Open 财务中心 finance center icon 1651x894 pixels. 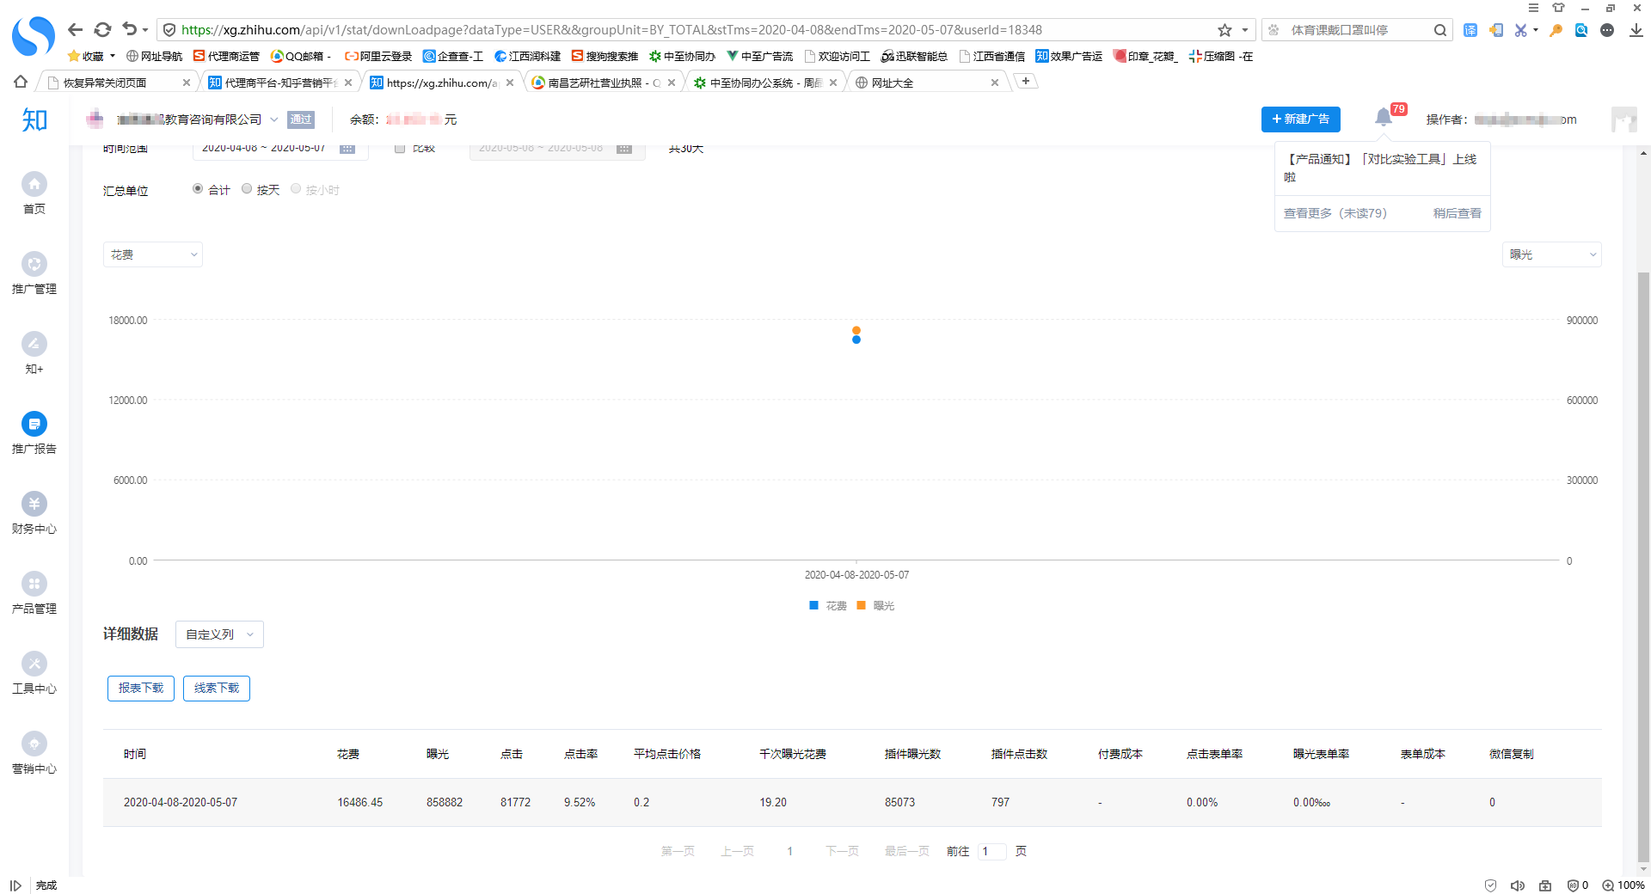coord(34,504)
